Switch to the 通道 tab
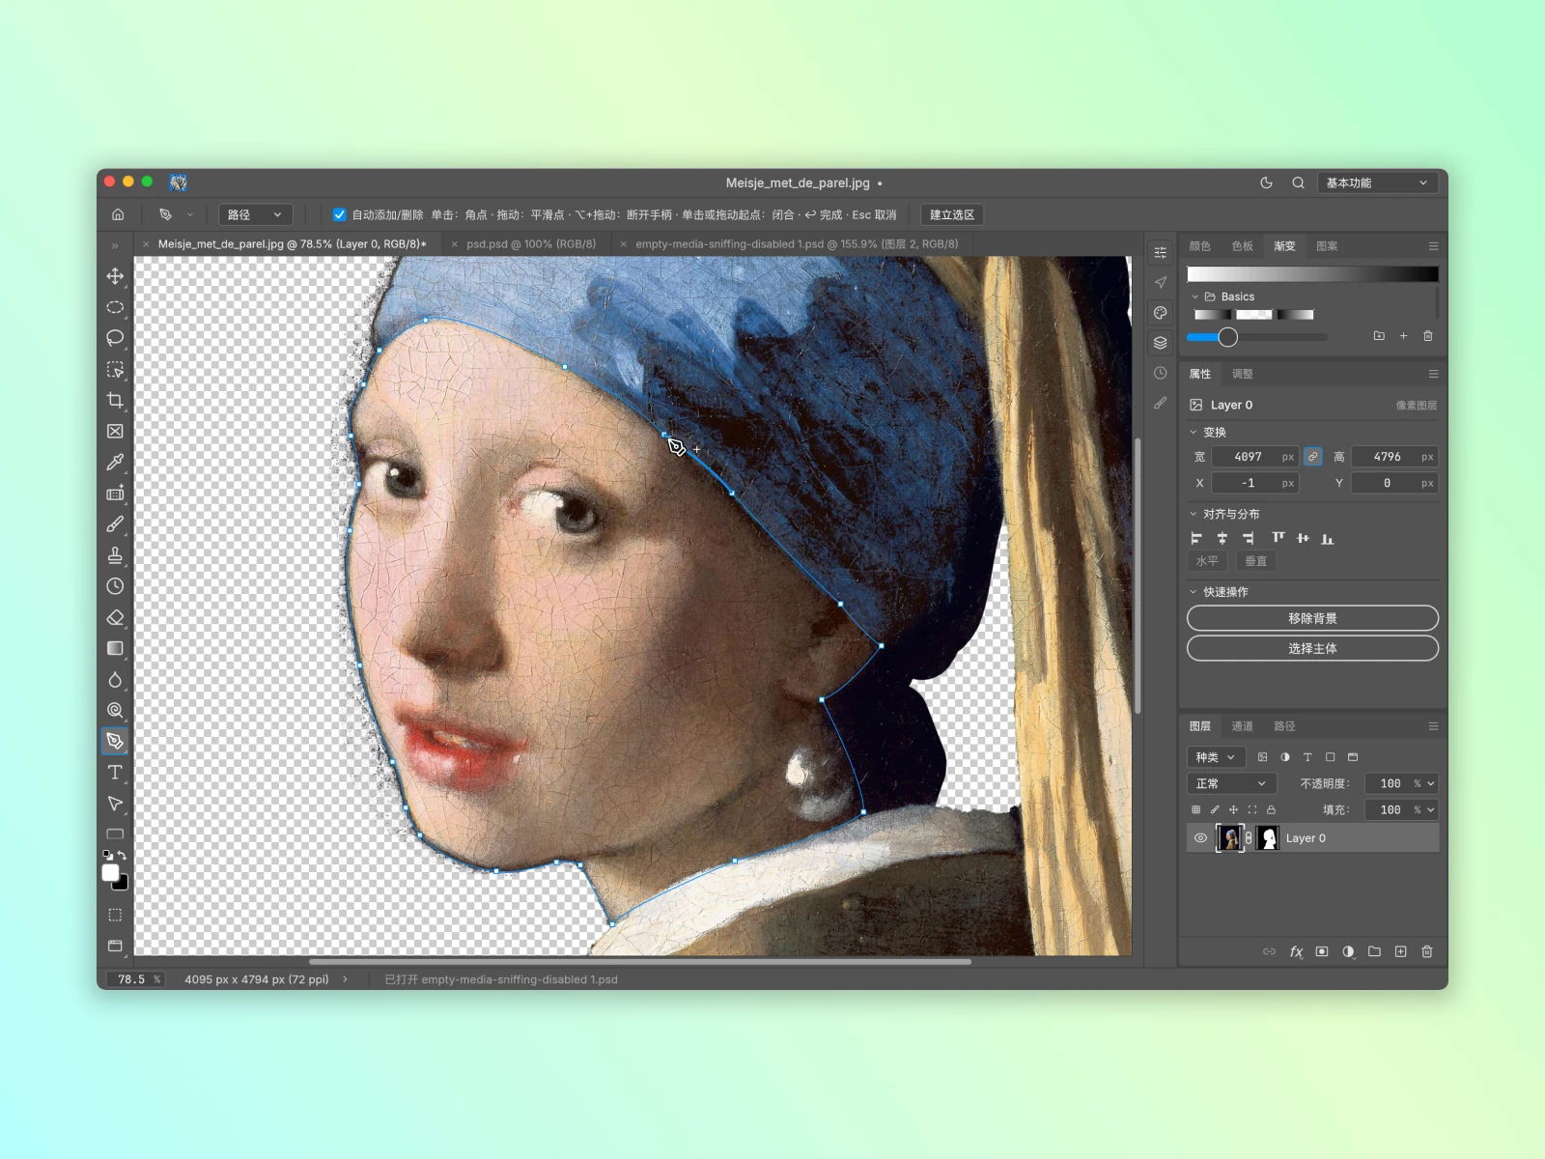Image resolution: width=1545 pixels, height=1159 pixels. (1243, 726)
